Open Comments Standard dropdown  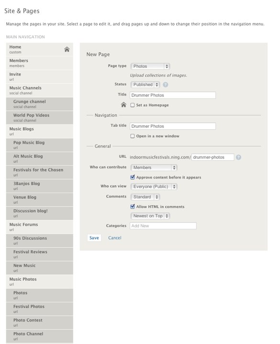[145, 197]
